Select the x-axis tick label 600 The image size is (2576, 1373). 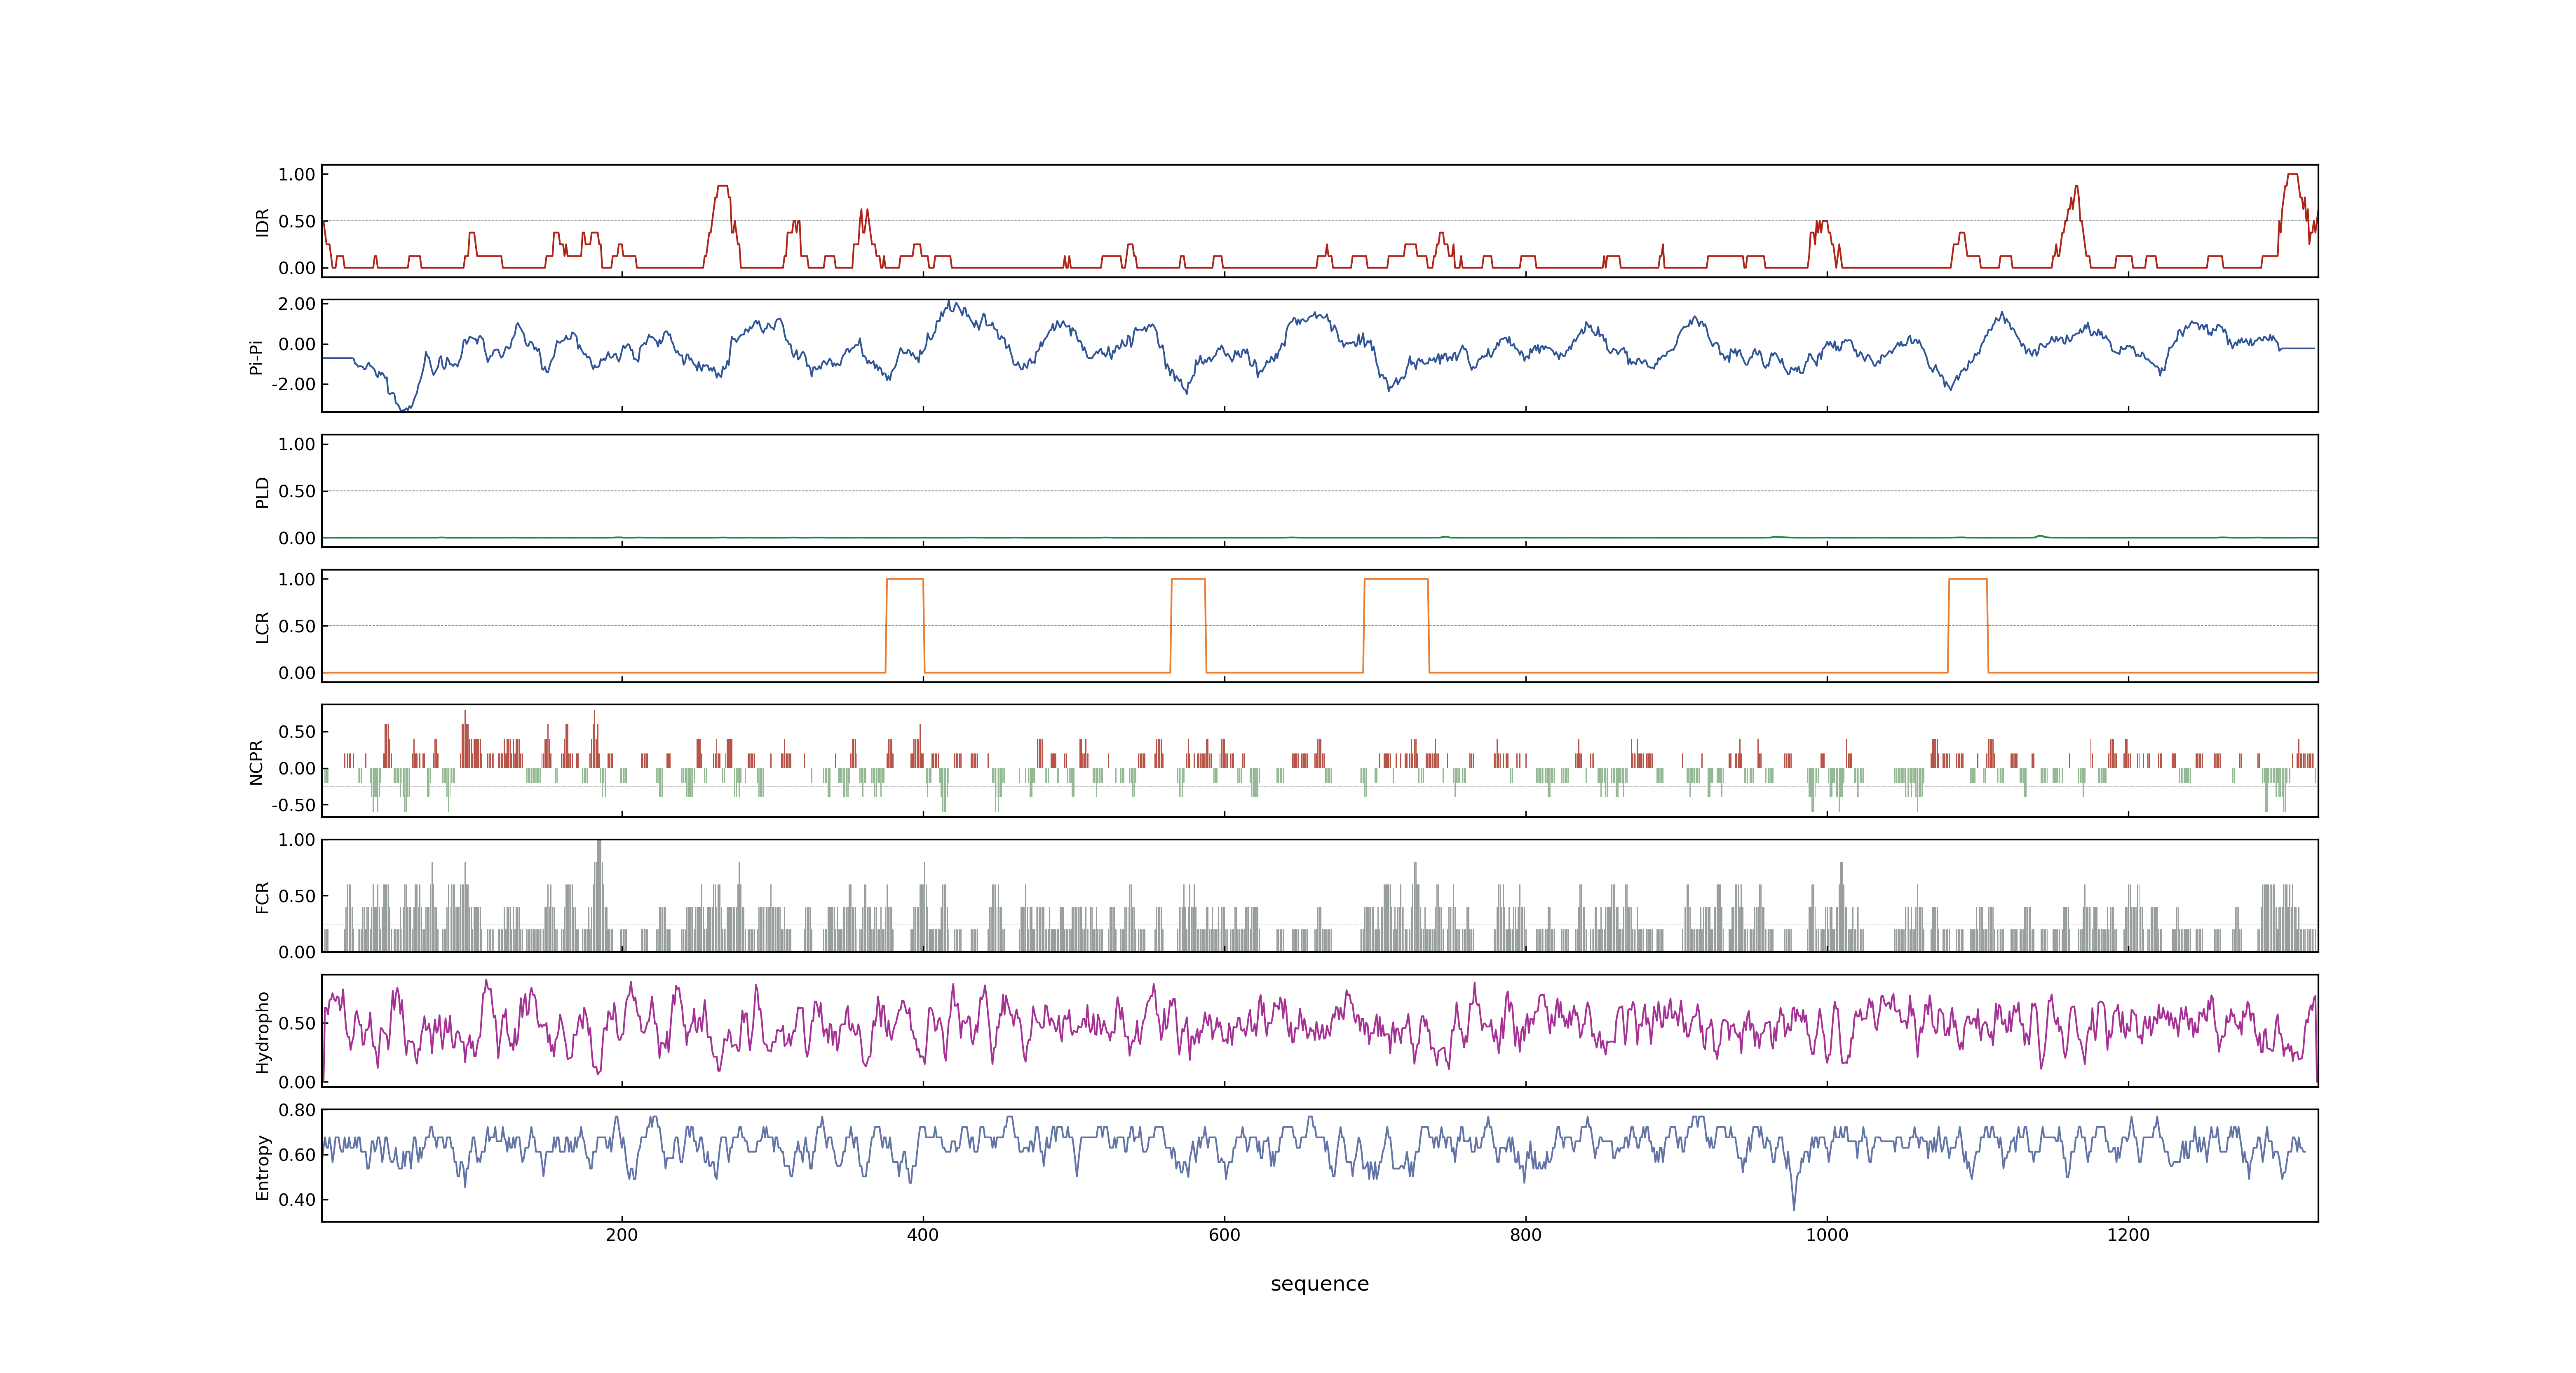point(1224,1235)
